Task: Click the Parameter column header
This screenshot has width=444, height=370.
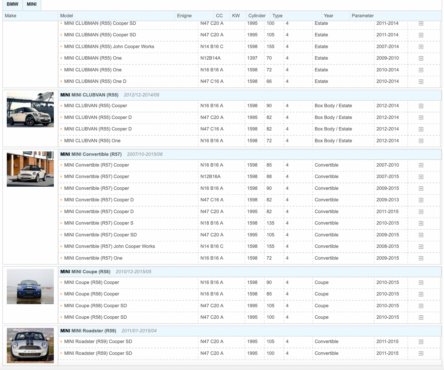Action: (x=363, y=16)
